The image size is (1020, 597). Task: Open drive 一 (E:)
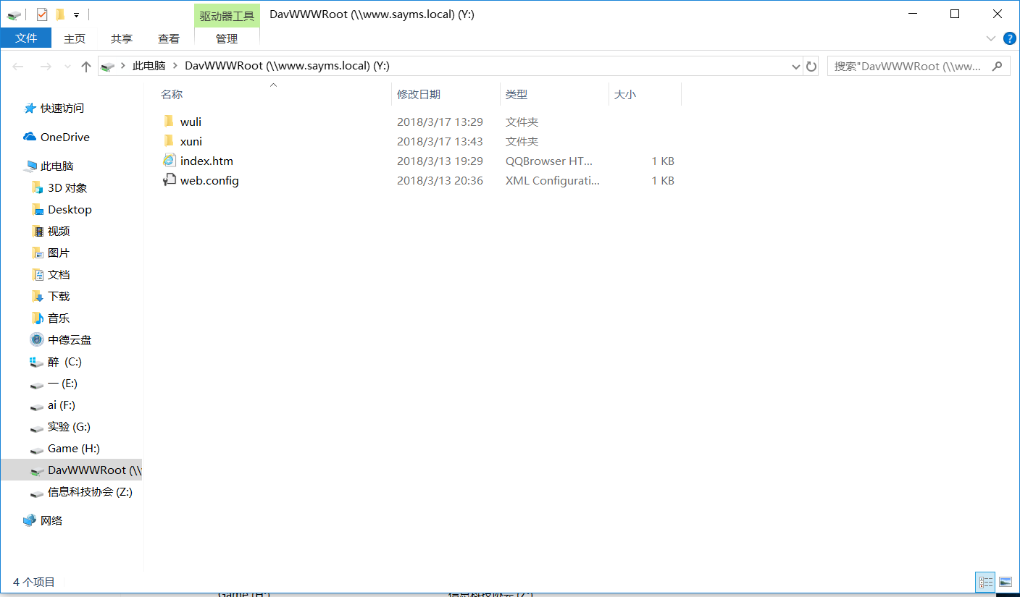62,383
